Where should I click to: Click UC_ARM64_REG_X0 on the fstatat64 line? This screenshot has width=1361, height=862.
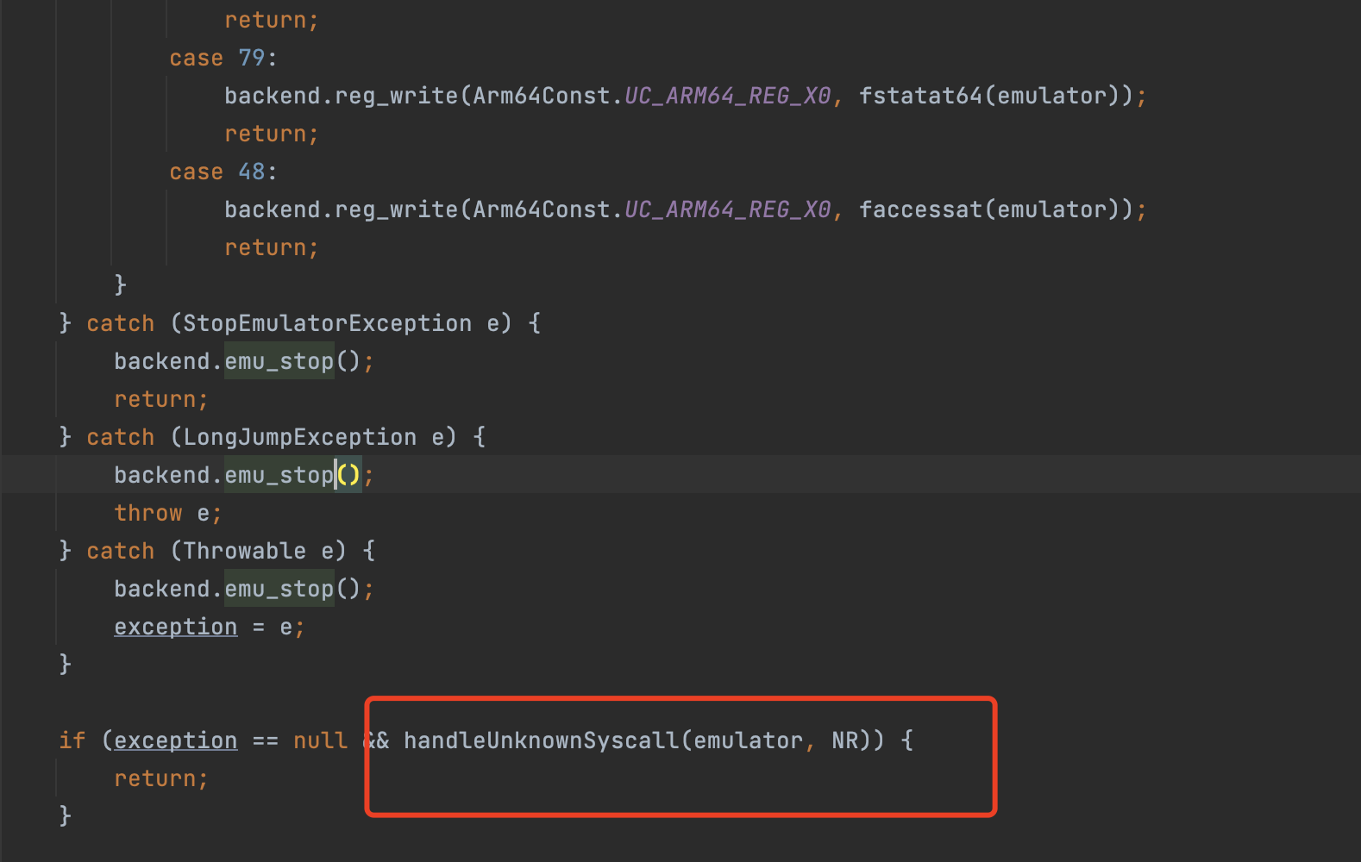point(728,96)
